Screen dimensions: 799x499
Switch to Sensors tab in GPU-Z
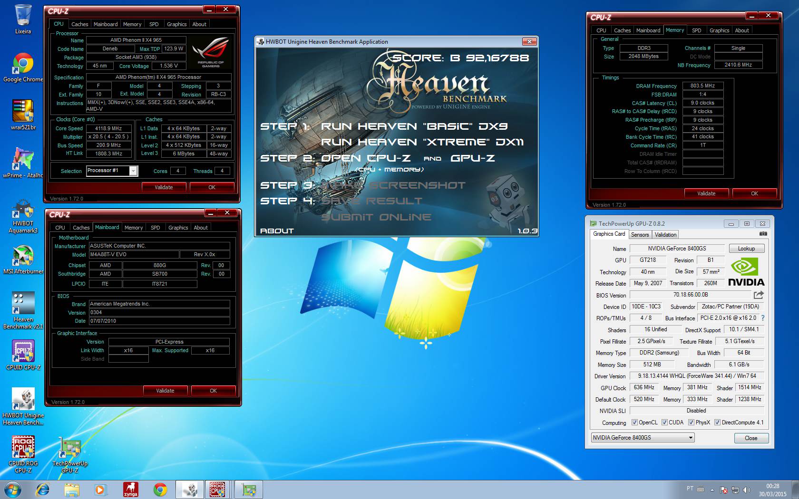coord(640,235)
